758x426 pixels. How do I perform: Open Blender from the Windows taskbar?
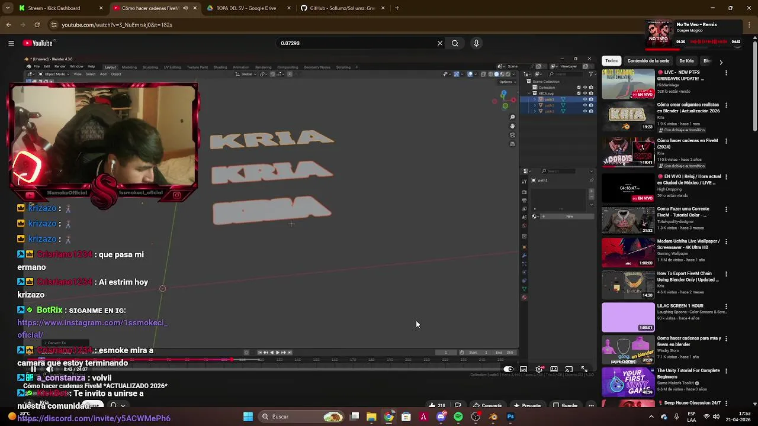pos(493,417)
